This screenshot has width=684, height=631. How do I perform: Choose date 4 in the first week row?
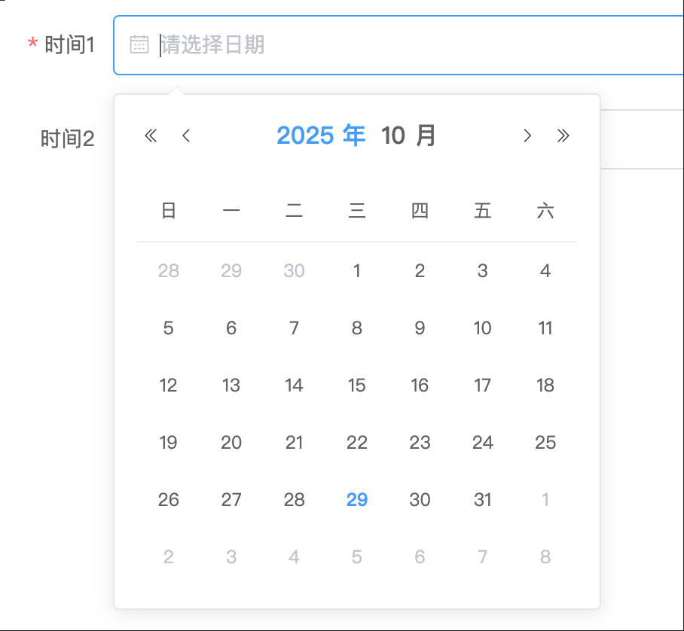coord(545,271)
